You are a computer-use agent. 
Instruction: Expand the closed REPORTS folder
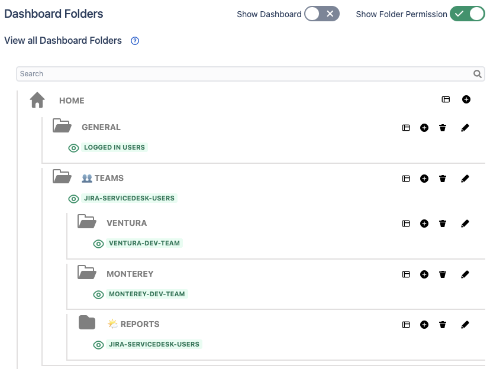[x=87, y=323]
